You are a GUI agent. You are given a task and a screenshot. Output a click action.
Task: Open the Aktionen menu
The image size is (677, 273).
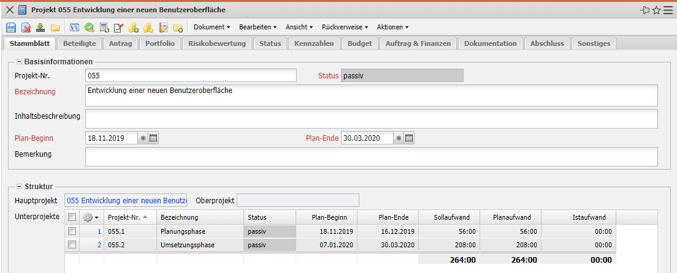point(392,27)
